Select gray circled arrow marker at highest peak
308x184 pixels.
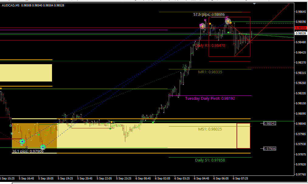coord(228,21)
